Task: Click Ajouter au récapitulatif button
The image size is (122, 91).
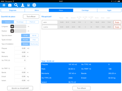Action: point(20,88)
